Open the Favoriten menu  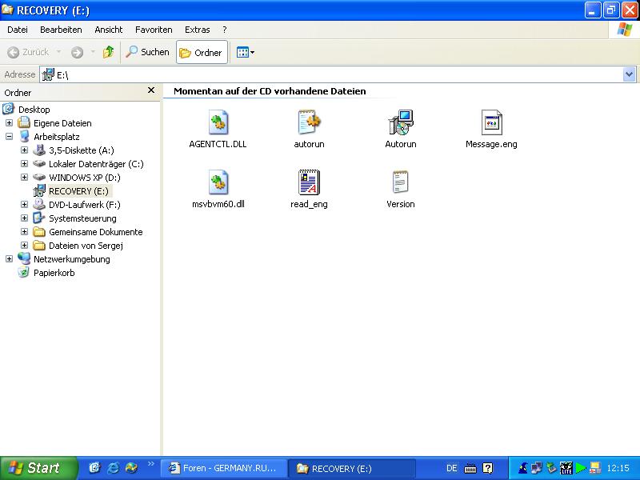point(154,30)
